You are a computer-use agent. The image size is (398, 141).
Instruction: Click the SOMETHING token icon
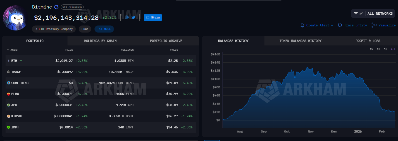[x=9, y=83]
